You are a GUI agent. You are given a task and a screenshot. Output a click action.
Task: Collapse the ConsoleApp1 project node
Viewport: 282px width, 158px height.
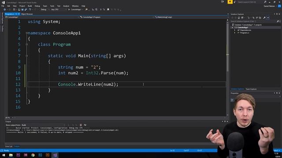[x=232, y=28]
